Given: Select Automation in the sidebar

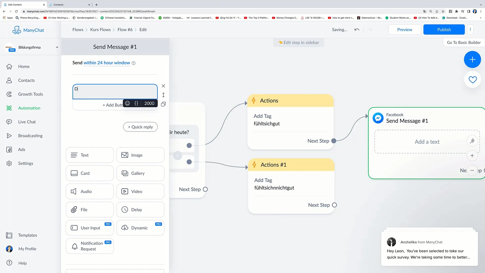Looking at the screenshot, I should coord(29,108).
